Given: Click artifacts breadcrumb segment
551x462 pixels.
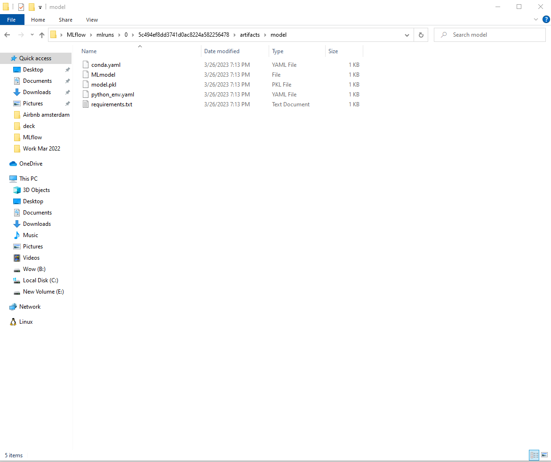Looking at the screenshot, I should point(250,35).
